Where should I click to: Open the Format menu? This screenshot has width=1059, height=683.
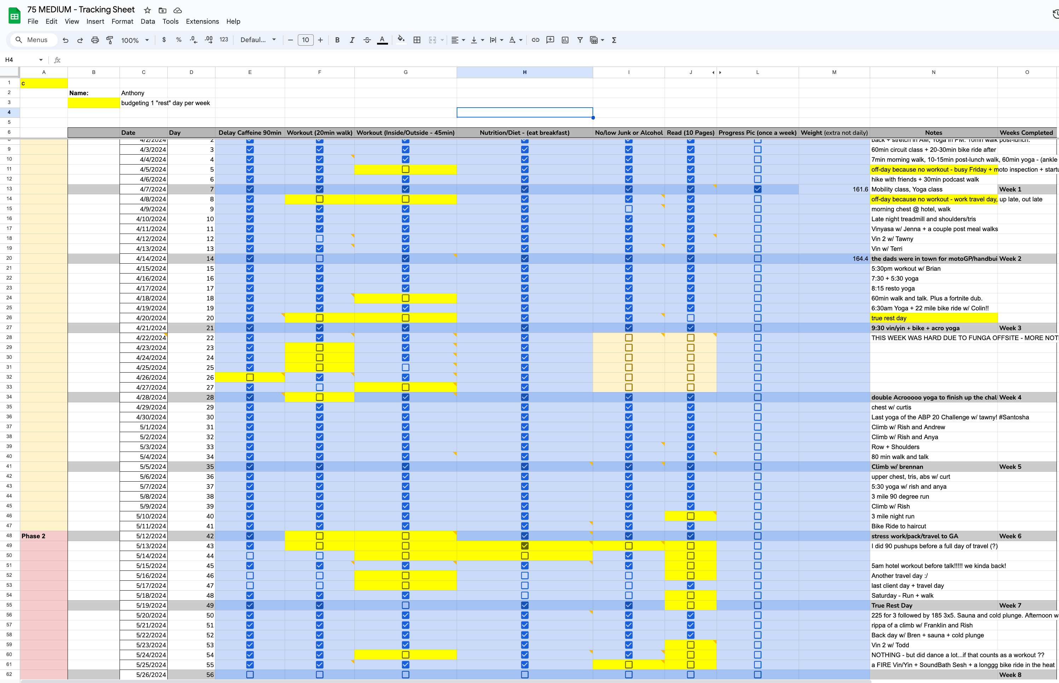click(122, 21)
